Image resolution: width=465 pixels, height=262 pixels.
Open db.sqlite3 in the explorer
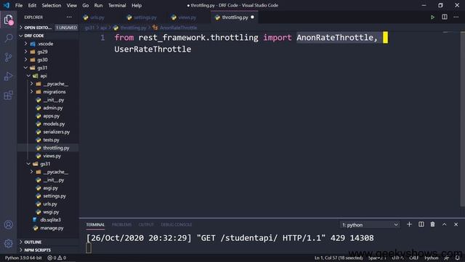(x=50, y=220)
